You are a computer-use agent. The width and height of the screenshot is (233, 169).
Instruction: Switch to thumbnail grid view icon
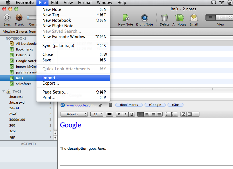(230, 18)
